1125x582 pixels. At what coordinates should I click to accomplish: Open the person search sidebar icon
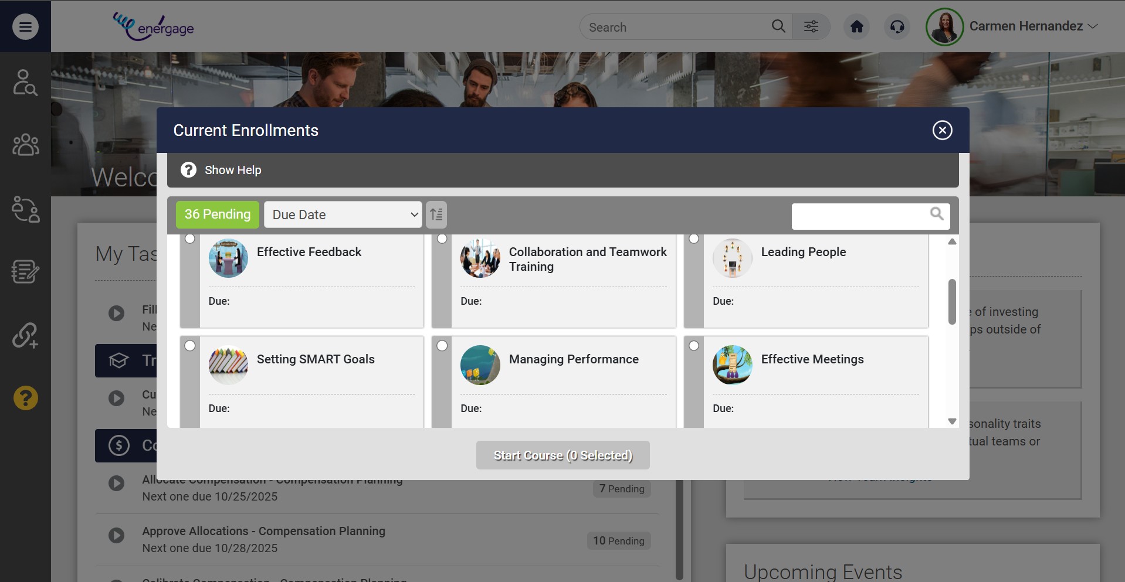(25, 83)
